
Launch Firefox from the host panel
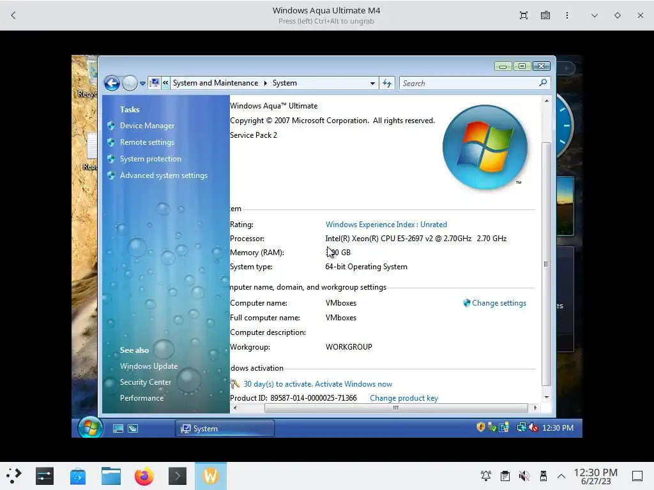(x=144, y=476)
